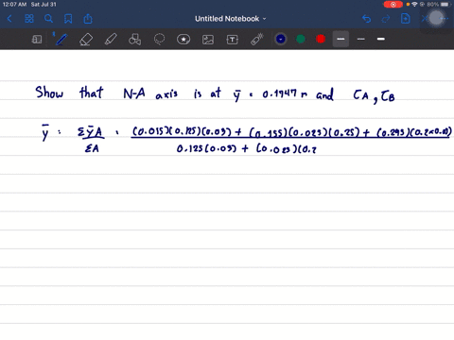Go back with the left chevron

click(9, 19)
